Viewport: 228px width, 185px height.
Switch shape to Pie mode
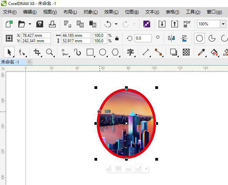(212, 38)
